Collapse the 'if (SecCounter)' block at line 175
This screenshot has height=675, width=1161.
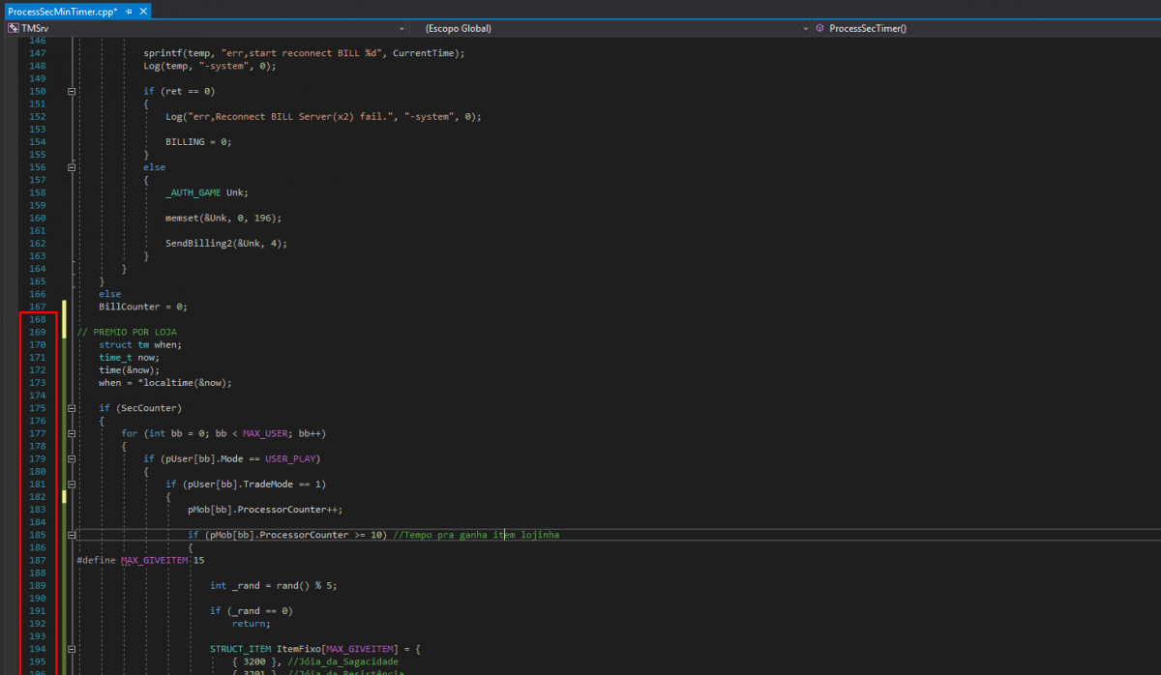pos(71,408)
